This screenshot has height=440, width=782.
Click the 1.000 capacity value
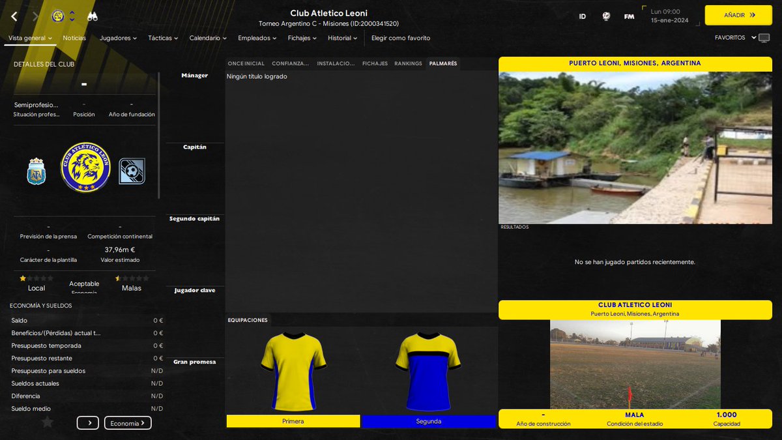pyautogui.click(x=727, y=415)
